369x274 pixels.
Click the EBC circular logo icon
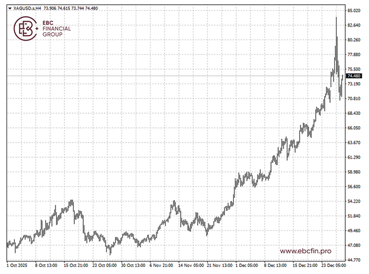click(25, 28)
